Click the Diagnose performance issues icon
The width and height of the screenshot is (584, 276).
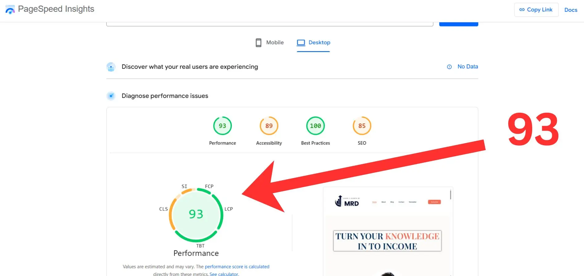(111, 96)
